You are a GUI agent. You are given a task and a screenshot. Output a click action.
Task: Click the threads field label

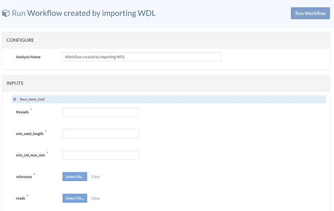pyautogui.click(x=22, y=112)
